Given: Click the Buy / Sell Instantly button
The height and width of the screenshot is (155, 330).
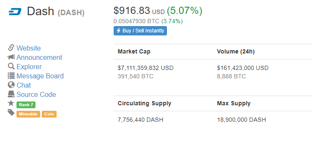Looking at the screenshot, I should [140, 31].
